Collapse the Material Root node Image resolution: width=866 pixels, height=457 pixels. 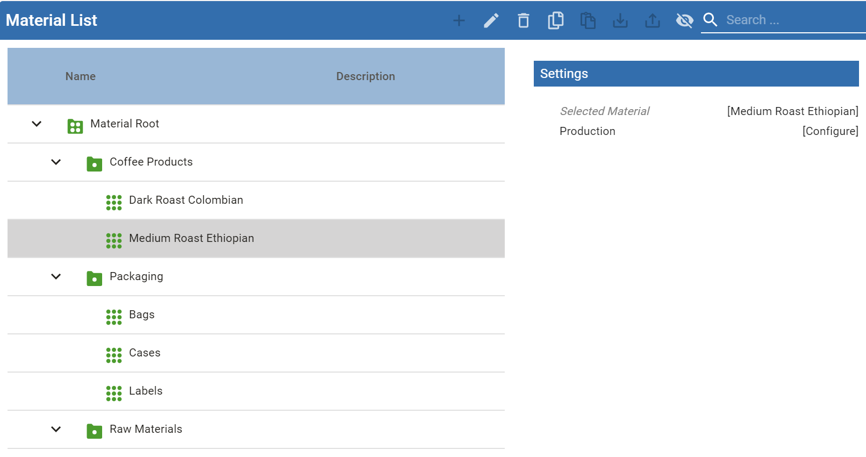(x=37, y=124)
